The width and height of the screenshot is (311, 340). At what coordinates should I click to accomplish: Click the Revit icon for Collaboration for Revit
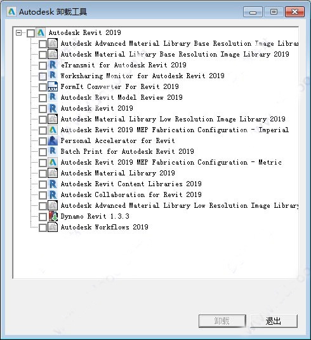(x=53, y=194)
